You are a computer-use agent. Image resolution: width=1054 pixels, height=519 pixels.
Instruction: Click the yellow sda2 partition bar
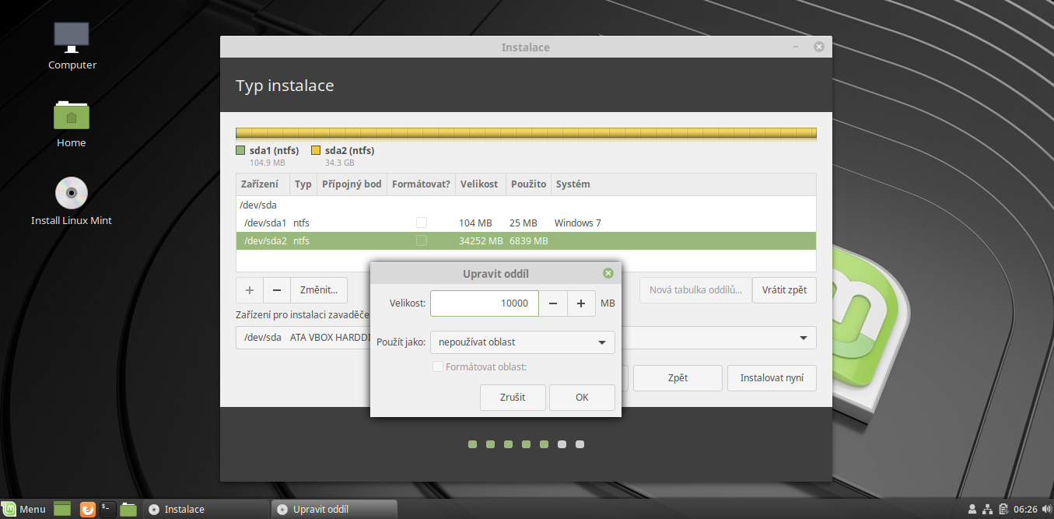[x=527, y=133]
